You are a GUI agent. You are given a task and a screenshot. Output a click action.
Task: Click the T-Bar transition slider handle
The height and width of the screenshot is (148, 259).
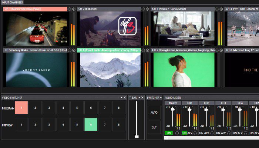137,137
